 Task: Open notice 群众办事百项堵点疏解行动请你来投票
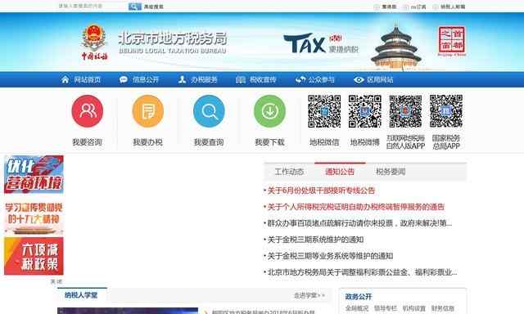point(359,223)
